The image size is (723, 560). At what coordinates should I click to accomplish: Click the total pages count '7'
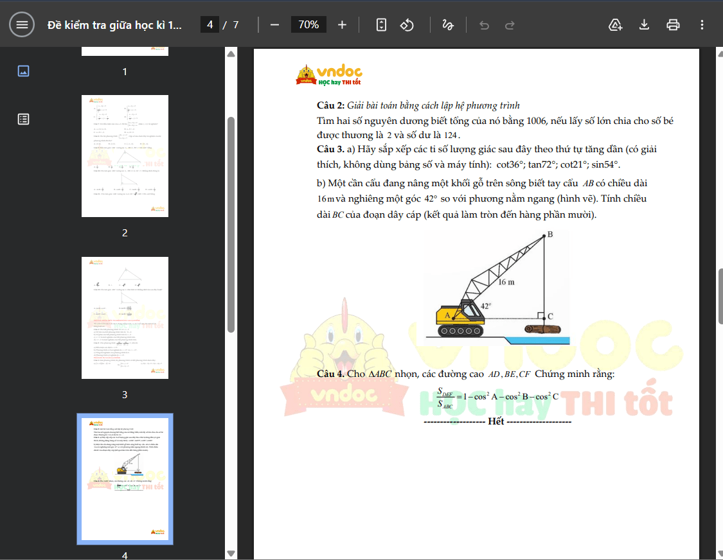[x=236, y=25]
